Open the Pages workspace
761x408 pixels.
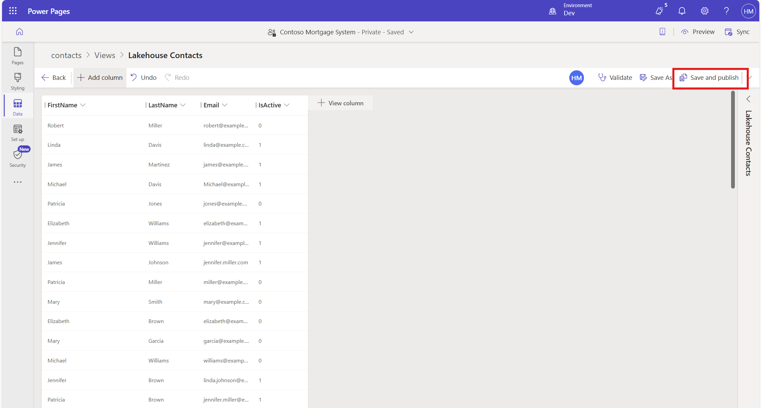(x=18, y=56)
